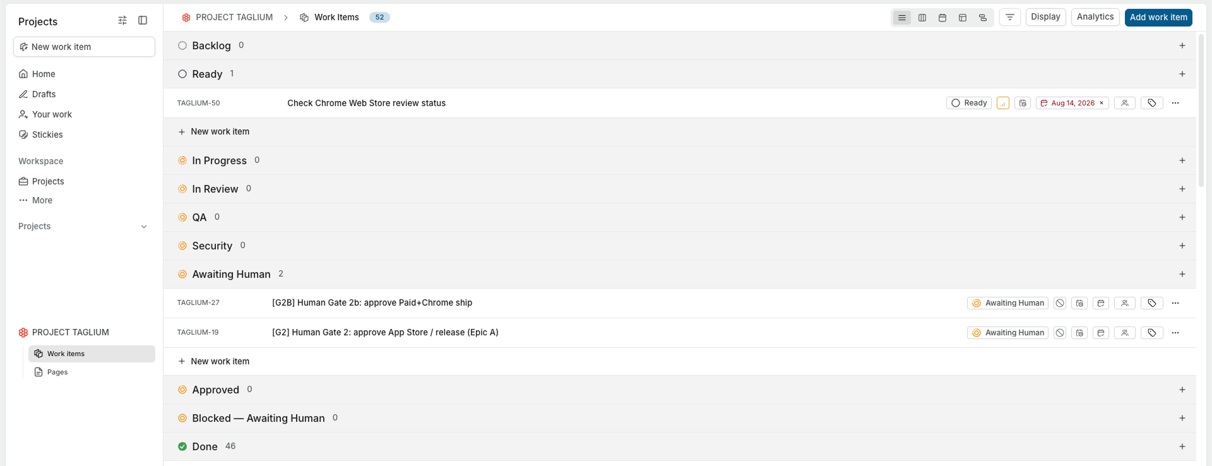The height and width of the screenshot is (466, 1212).
Task: Switch to spreadsheet layout view
Action: pyautogui.click(x=963, y=18)
